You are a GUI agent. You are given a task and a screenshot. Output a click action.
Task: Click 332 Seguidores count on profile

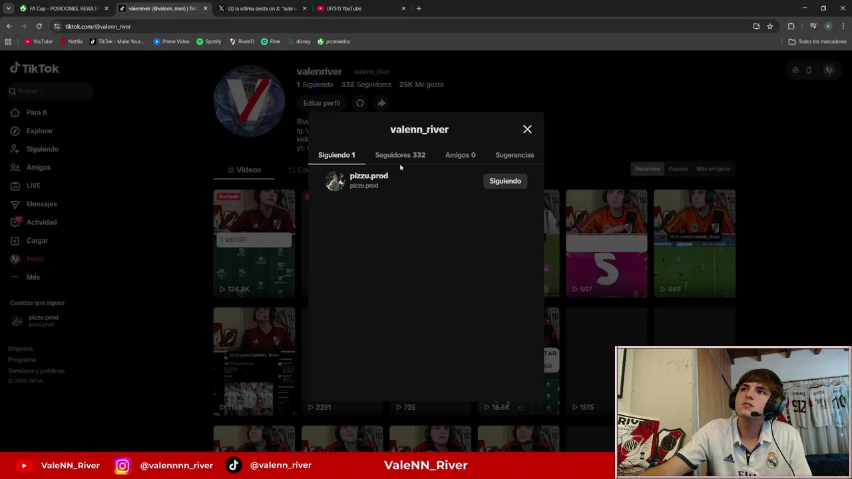click(x=366, y=84)
